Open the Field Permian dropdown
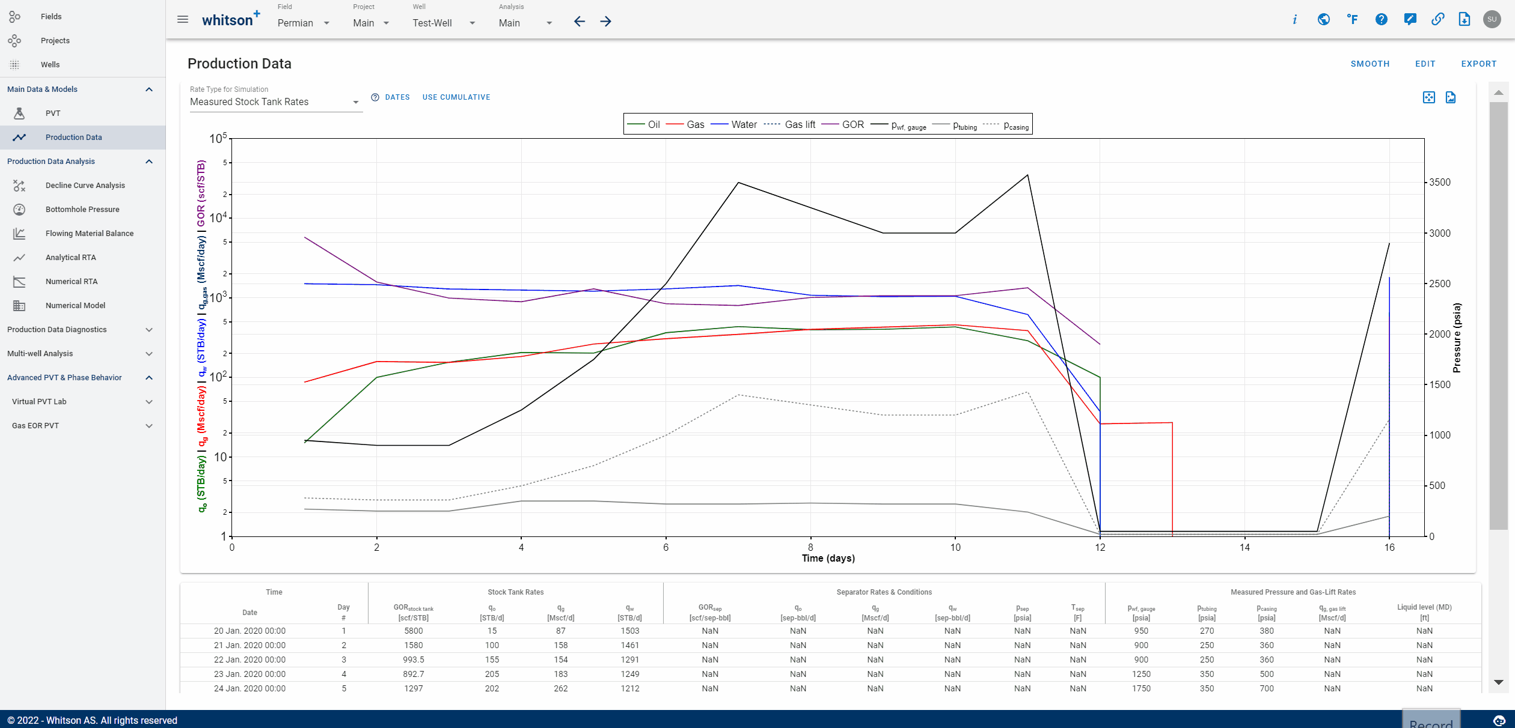Image resolution: width=1515 pixels, height=728 pixels. (x=304, y=23)
